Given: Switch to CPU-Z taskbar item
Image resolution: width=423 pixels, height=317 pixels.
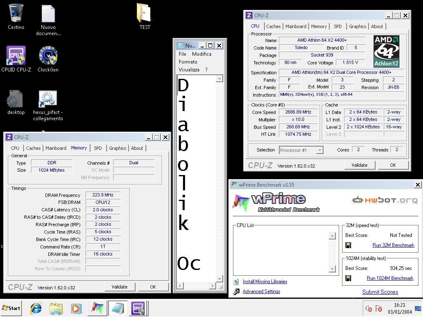Looking at the screenshot, I should click(138, 308).
